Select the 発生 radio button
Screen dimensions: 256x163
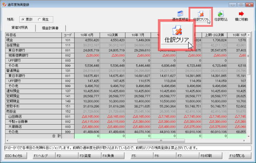(x=39, y=20)
